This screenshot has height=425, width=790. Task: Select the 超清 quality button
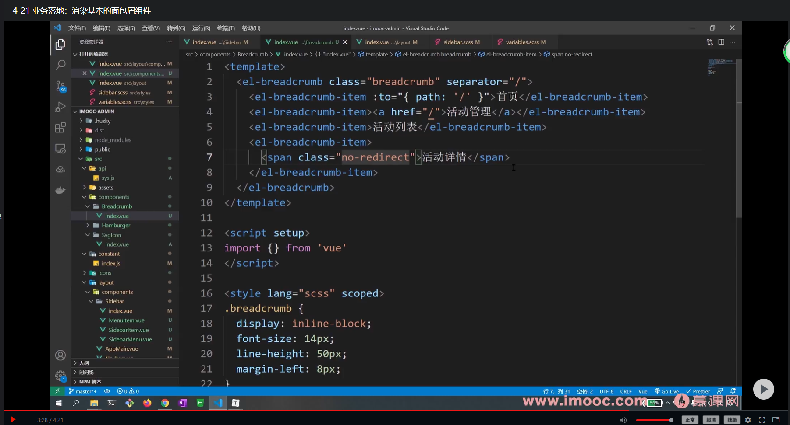click(x=711, y=420)
